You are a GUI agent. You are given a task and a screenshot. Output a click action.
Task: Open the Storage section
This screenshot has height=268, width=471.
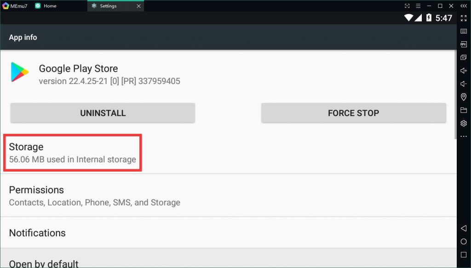pos(72,153)
